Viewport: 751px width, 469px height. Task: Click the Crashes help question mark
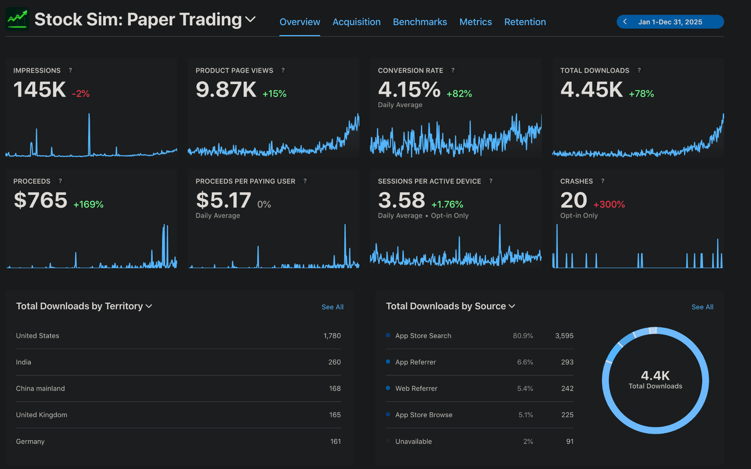tap(603, 181)
